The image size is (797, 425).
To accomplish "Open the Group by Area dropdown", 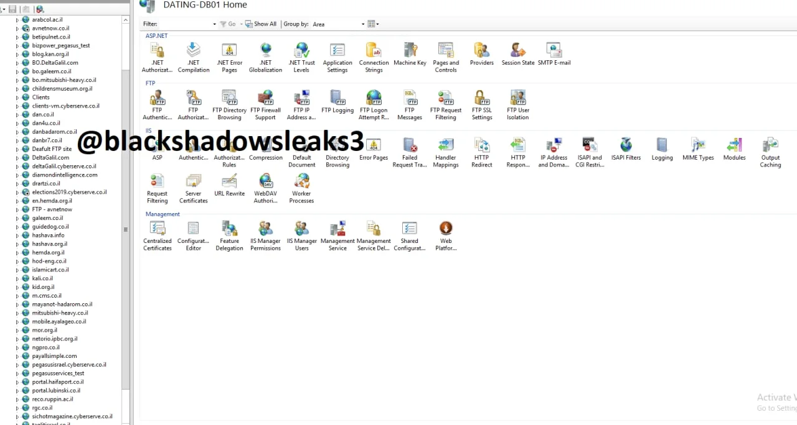I will click(363, 24).
